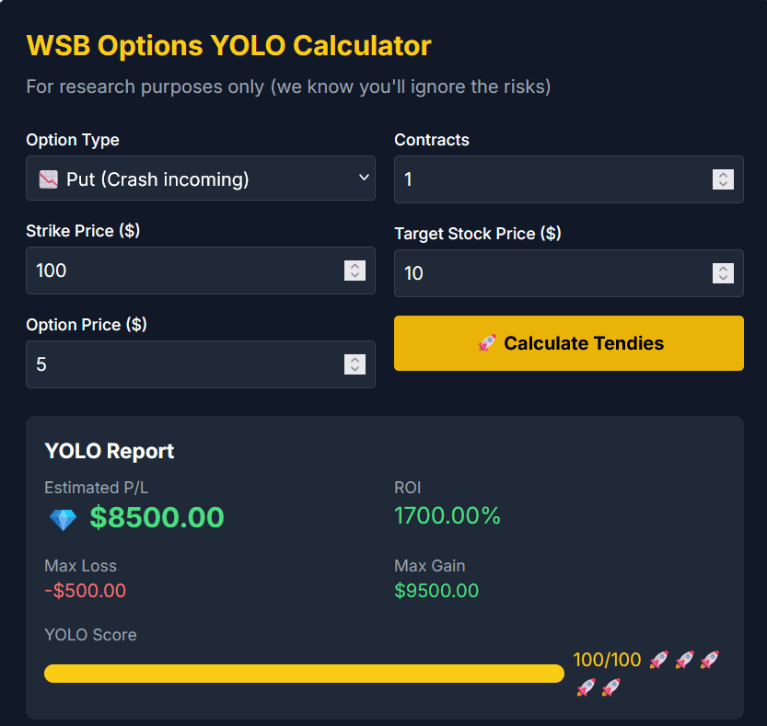Click into the Strike Price field

[x=184, y=271]
